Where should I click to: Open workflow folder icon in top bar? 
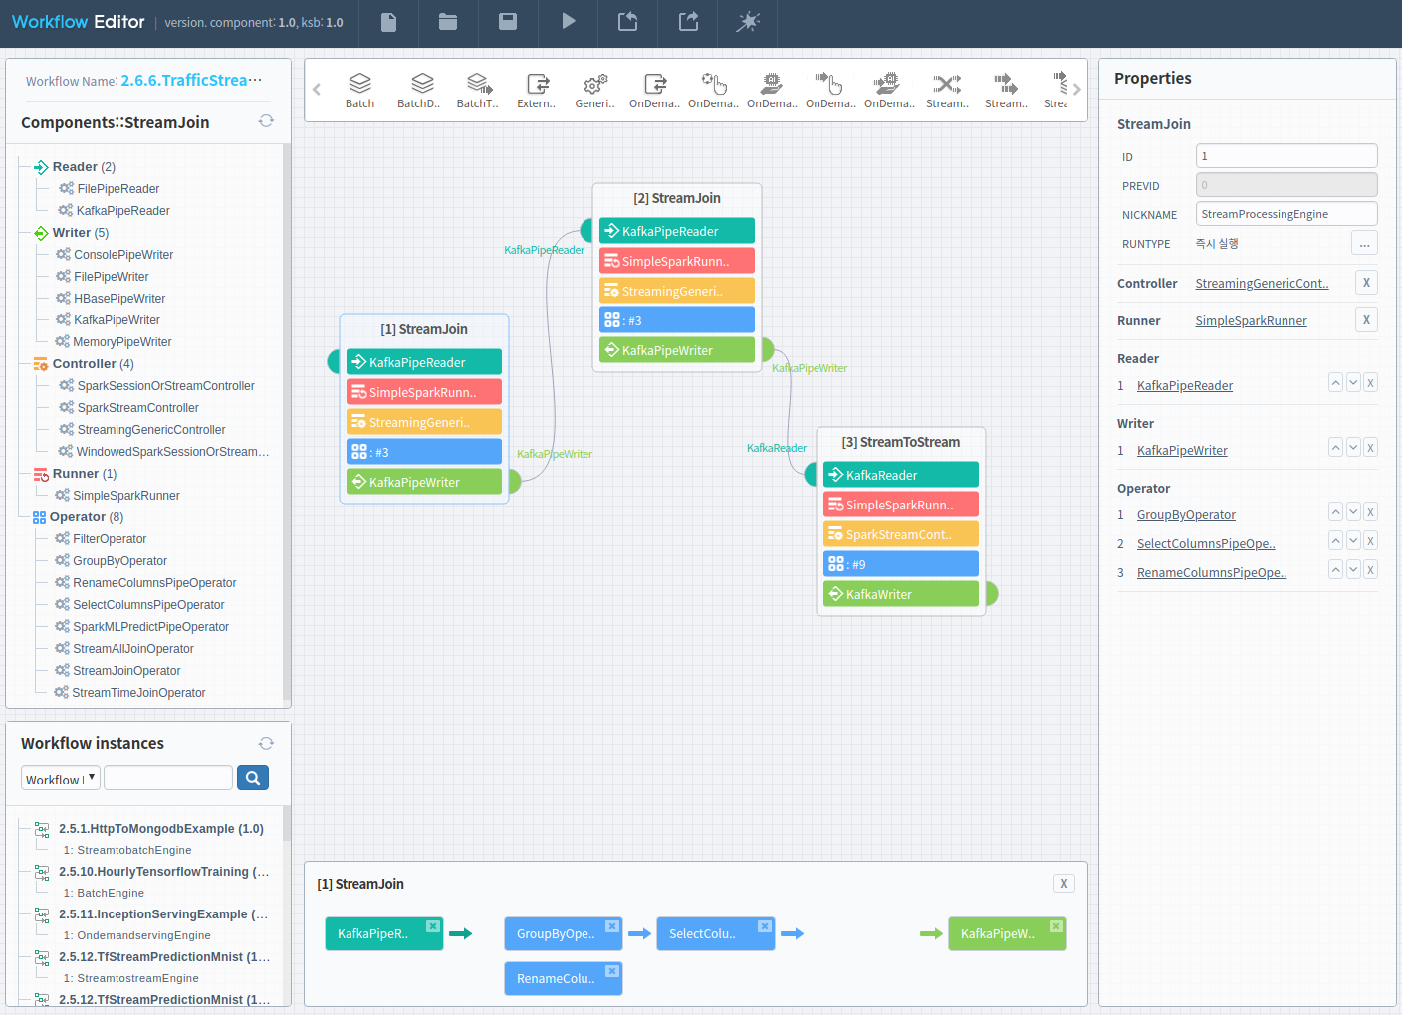[448, 22]
